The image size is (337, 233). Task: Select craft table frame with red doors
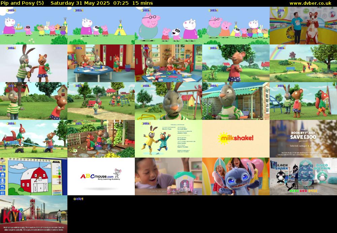point(101,63)
